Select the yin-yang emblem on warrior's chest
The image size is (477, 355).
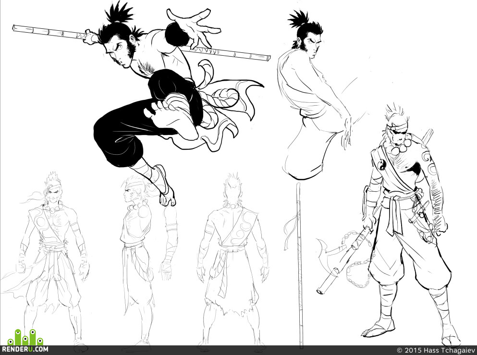point(381,165)
